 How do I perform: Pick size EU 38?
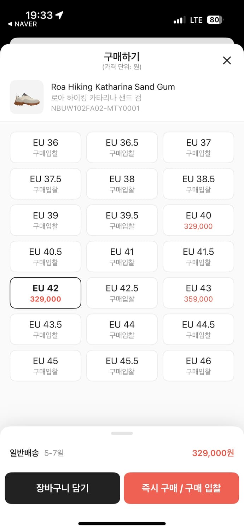tap(122, 184)
